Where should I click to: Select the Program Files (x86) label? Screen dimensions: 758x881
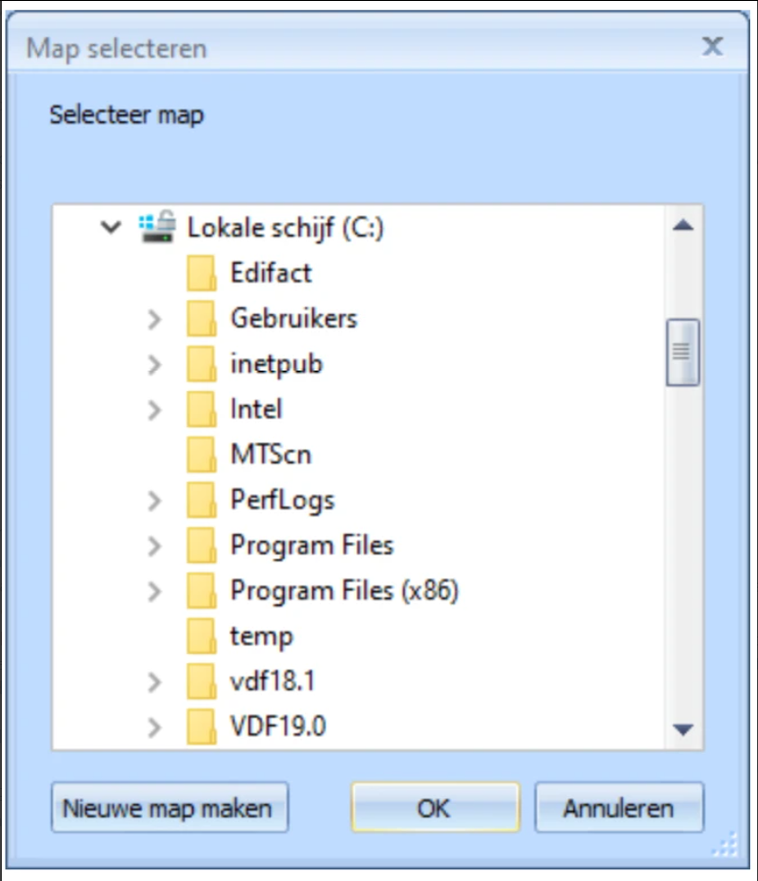coord(344,592)
